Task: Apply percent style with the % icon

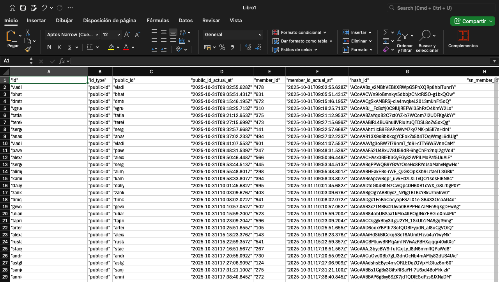Action: 222,47
